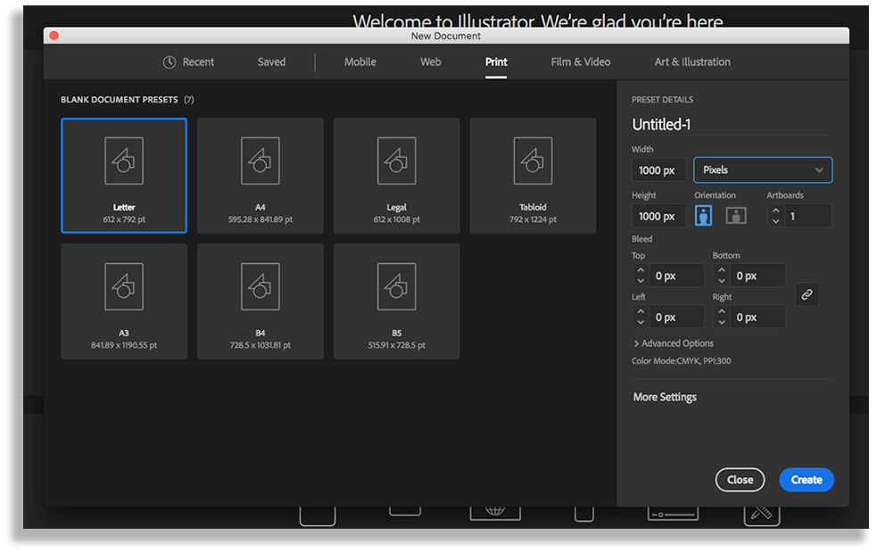Select the Print tab
This screenshot has width=877, height=552.
click(x=496, y=62)
